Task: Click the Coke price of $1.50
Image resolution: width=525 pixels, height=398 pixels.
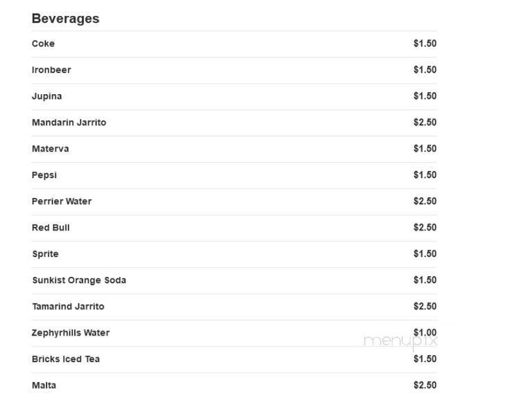Action: click(424, 44)
